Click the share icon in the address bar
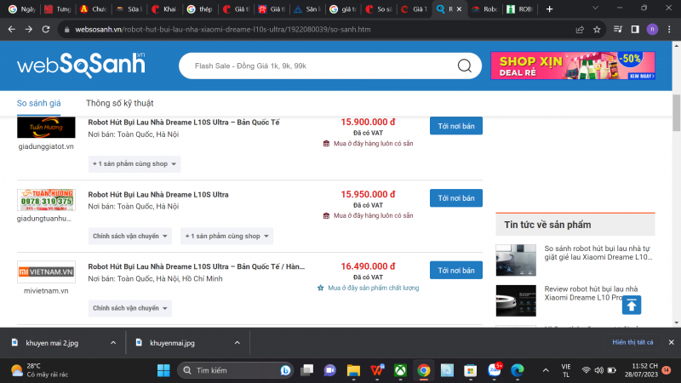The width and height of the screenshot is (681, 383). click(x=580, y=29)
